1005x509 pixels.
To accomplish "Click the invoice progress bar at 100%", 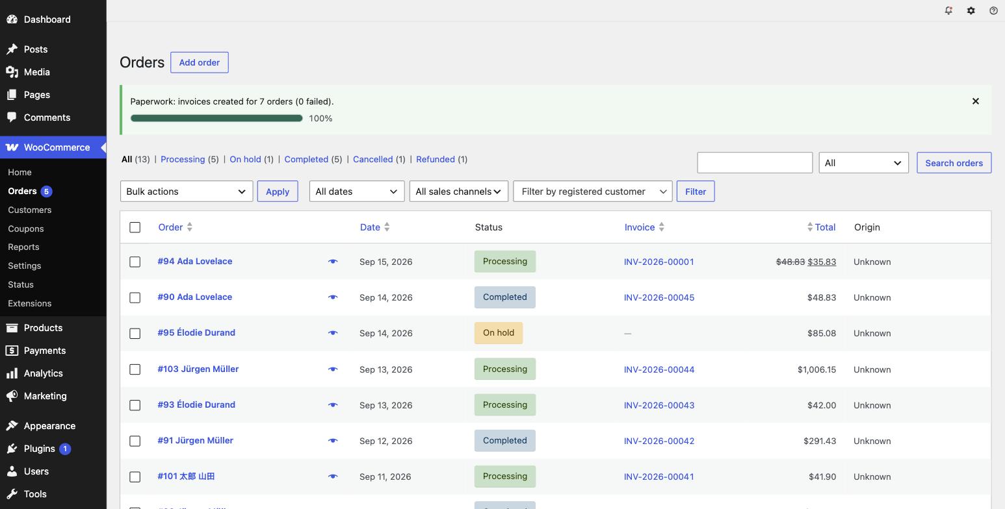I will 216,118.
